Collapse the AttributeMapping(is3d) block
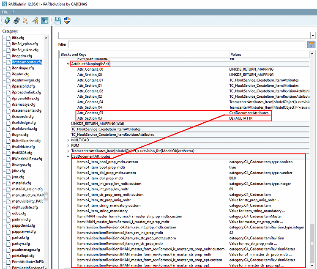 pyautogui.click(x=68, y=64)
